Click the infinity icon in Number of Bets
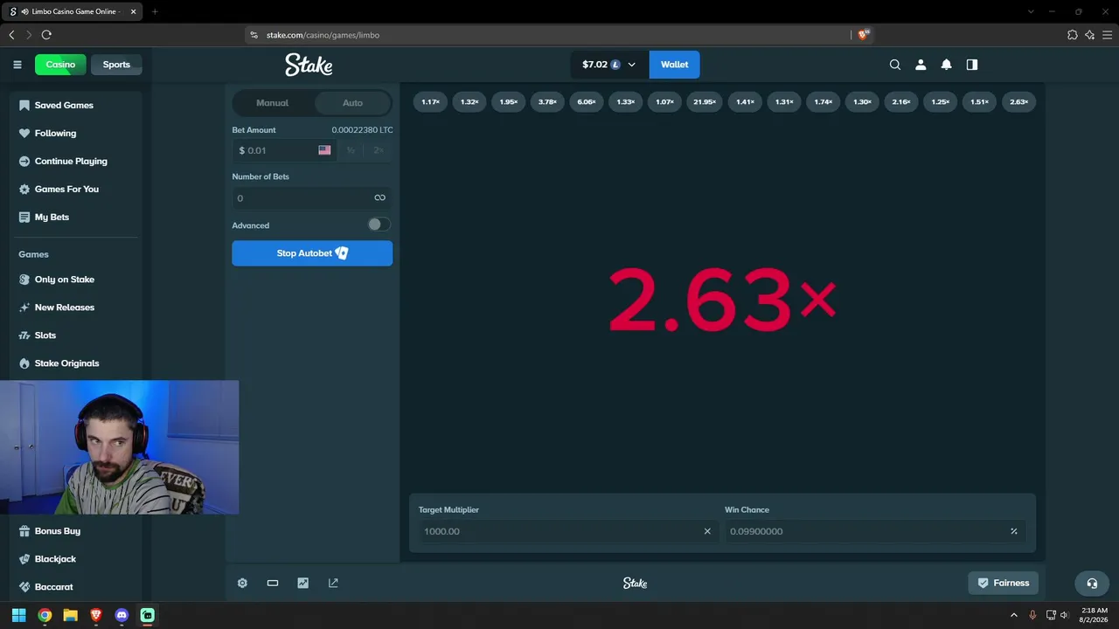Screen dimensions: 1119x629 379,197
